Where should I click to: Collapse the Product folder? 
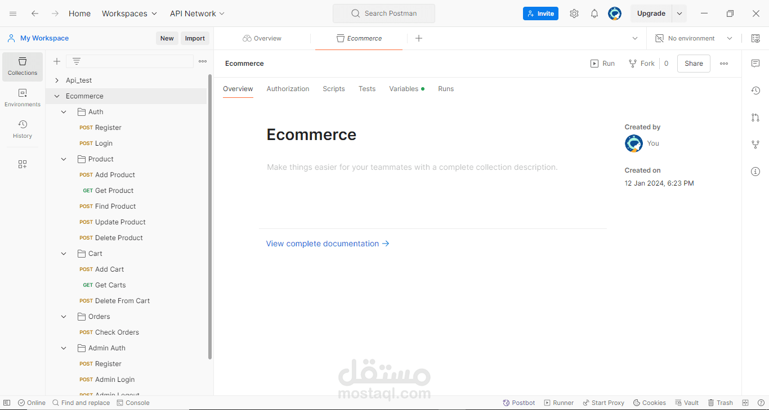[x=64, y=159]
